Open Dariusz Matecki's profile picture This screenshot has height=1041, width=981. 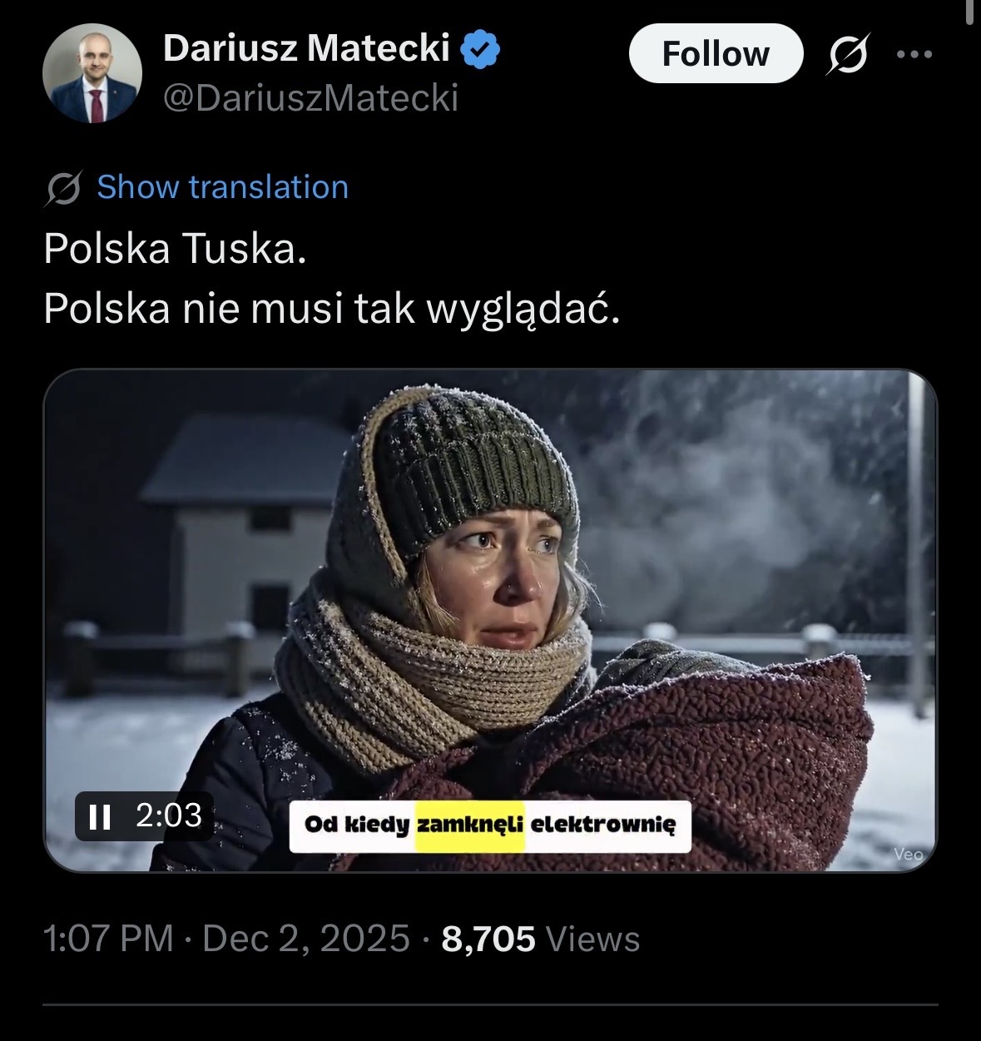[x=80, y=73]
